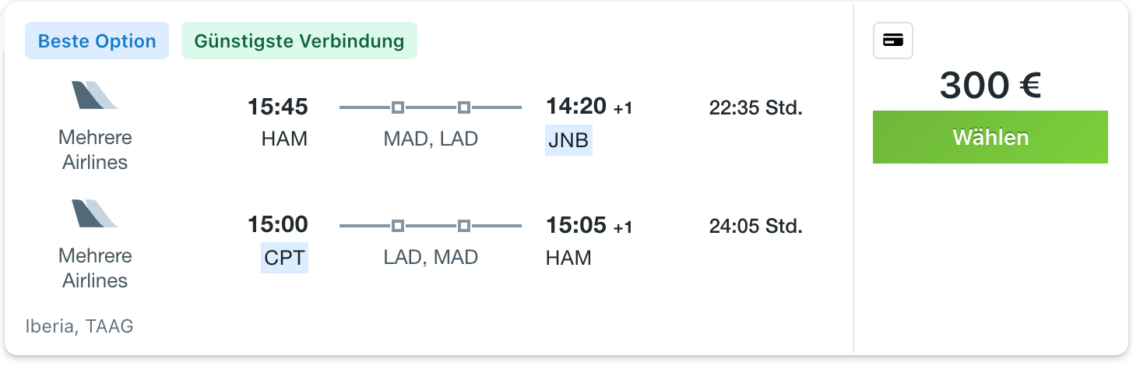Click the Beste Option badge

pyautogui.click(x=97, y=41)
